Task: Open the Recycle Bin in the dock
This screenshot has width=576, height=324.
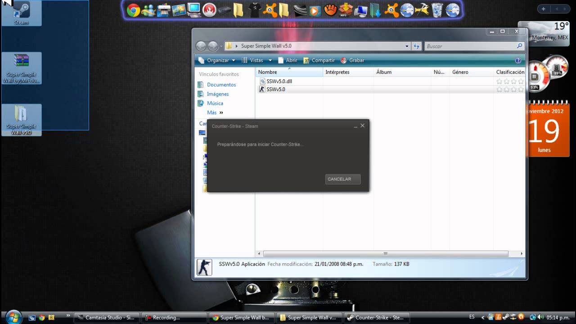Action: click(437, 10)
